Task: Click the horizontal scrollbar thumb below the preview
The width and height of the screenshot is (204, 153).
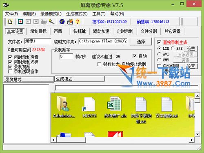Action: (71, 140)
